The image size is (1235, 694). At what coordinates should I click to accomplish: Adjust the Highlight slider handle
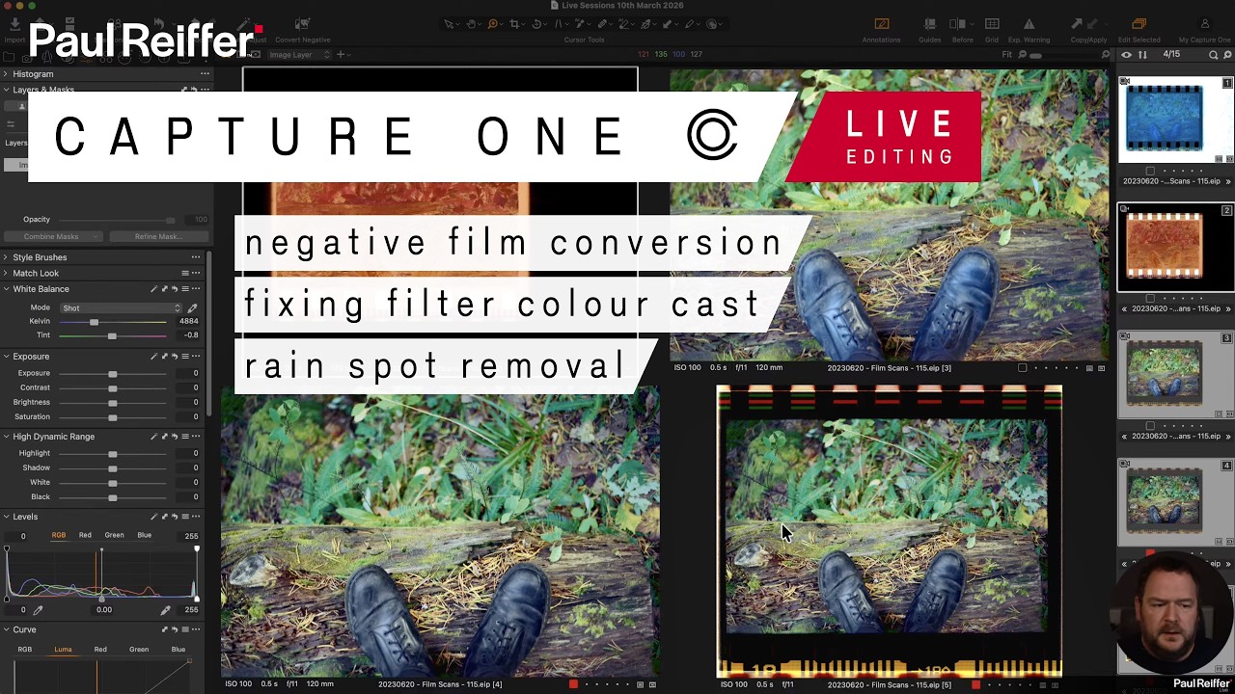[x=112, y=453]
